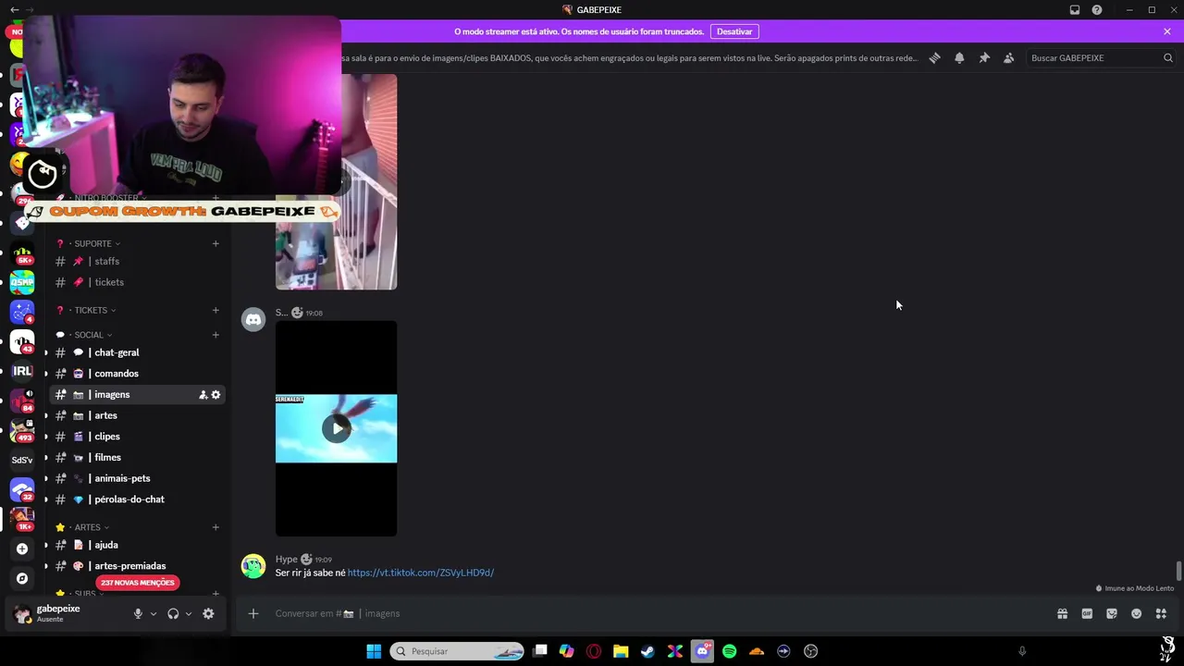Switch to the filmes channel
1184x666 pixels.
tap(138, 457)
